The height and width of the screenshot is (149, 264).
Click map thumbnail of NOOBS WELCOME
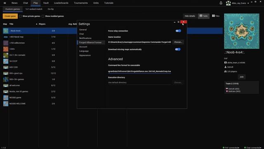[6, 103]
